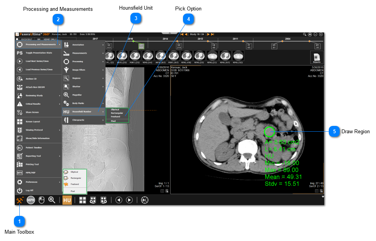Click the MPR button in bottom toolbar

(x=31, y=200)
